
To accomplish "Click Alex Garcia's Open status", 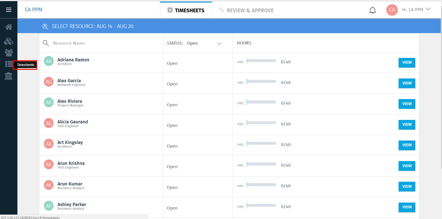I will tap(172, 84).
